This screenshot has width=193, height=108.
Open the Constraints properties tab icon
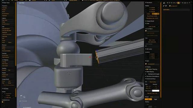(x=176, y=3)
